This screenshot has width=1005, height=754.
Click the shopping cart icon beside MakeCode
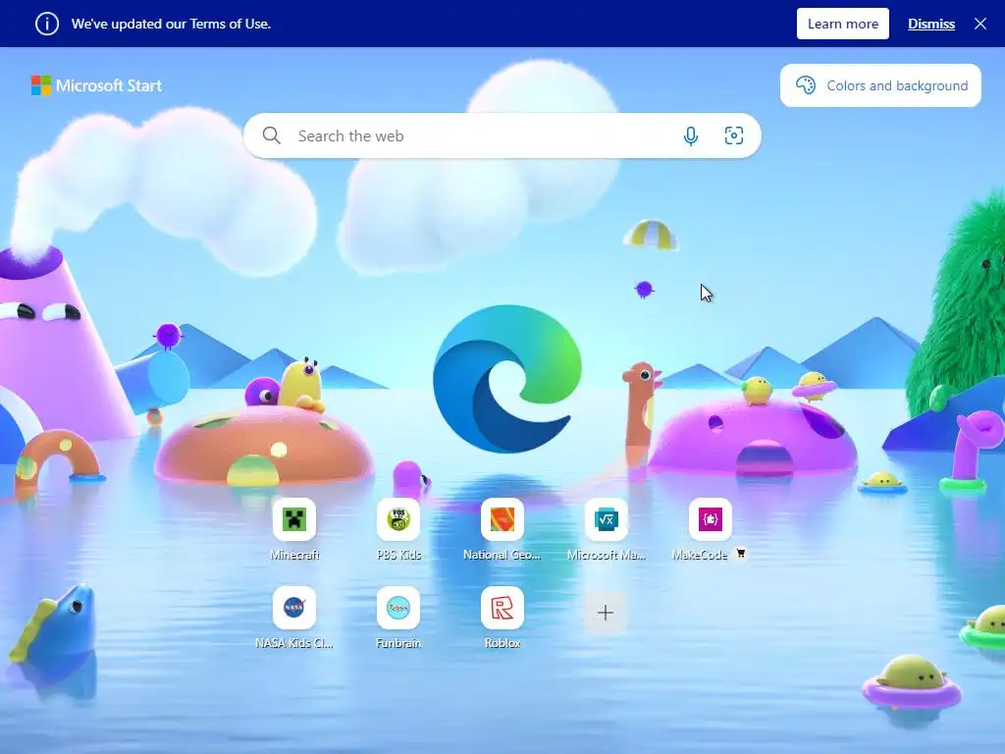click(740, 553)
